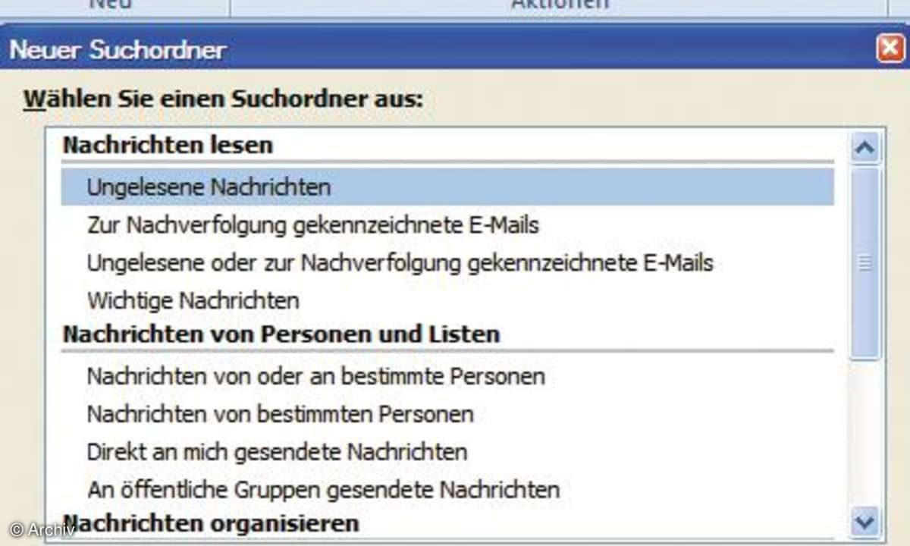Click the Aktionen ribbon group label
The width and height of the screenshot is (910, 546).
click(x=559, y=5)
